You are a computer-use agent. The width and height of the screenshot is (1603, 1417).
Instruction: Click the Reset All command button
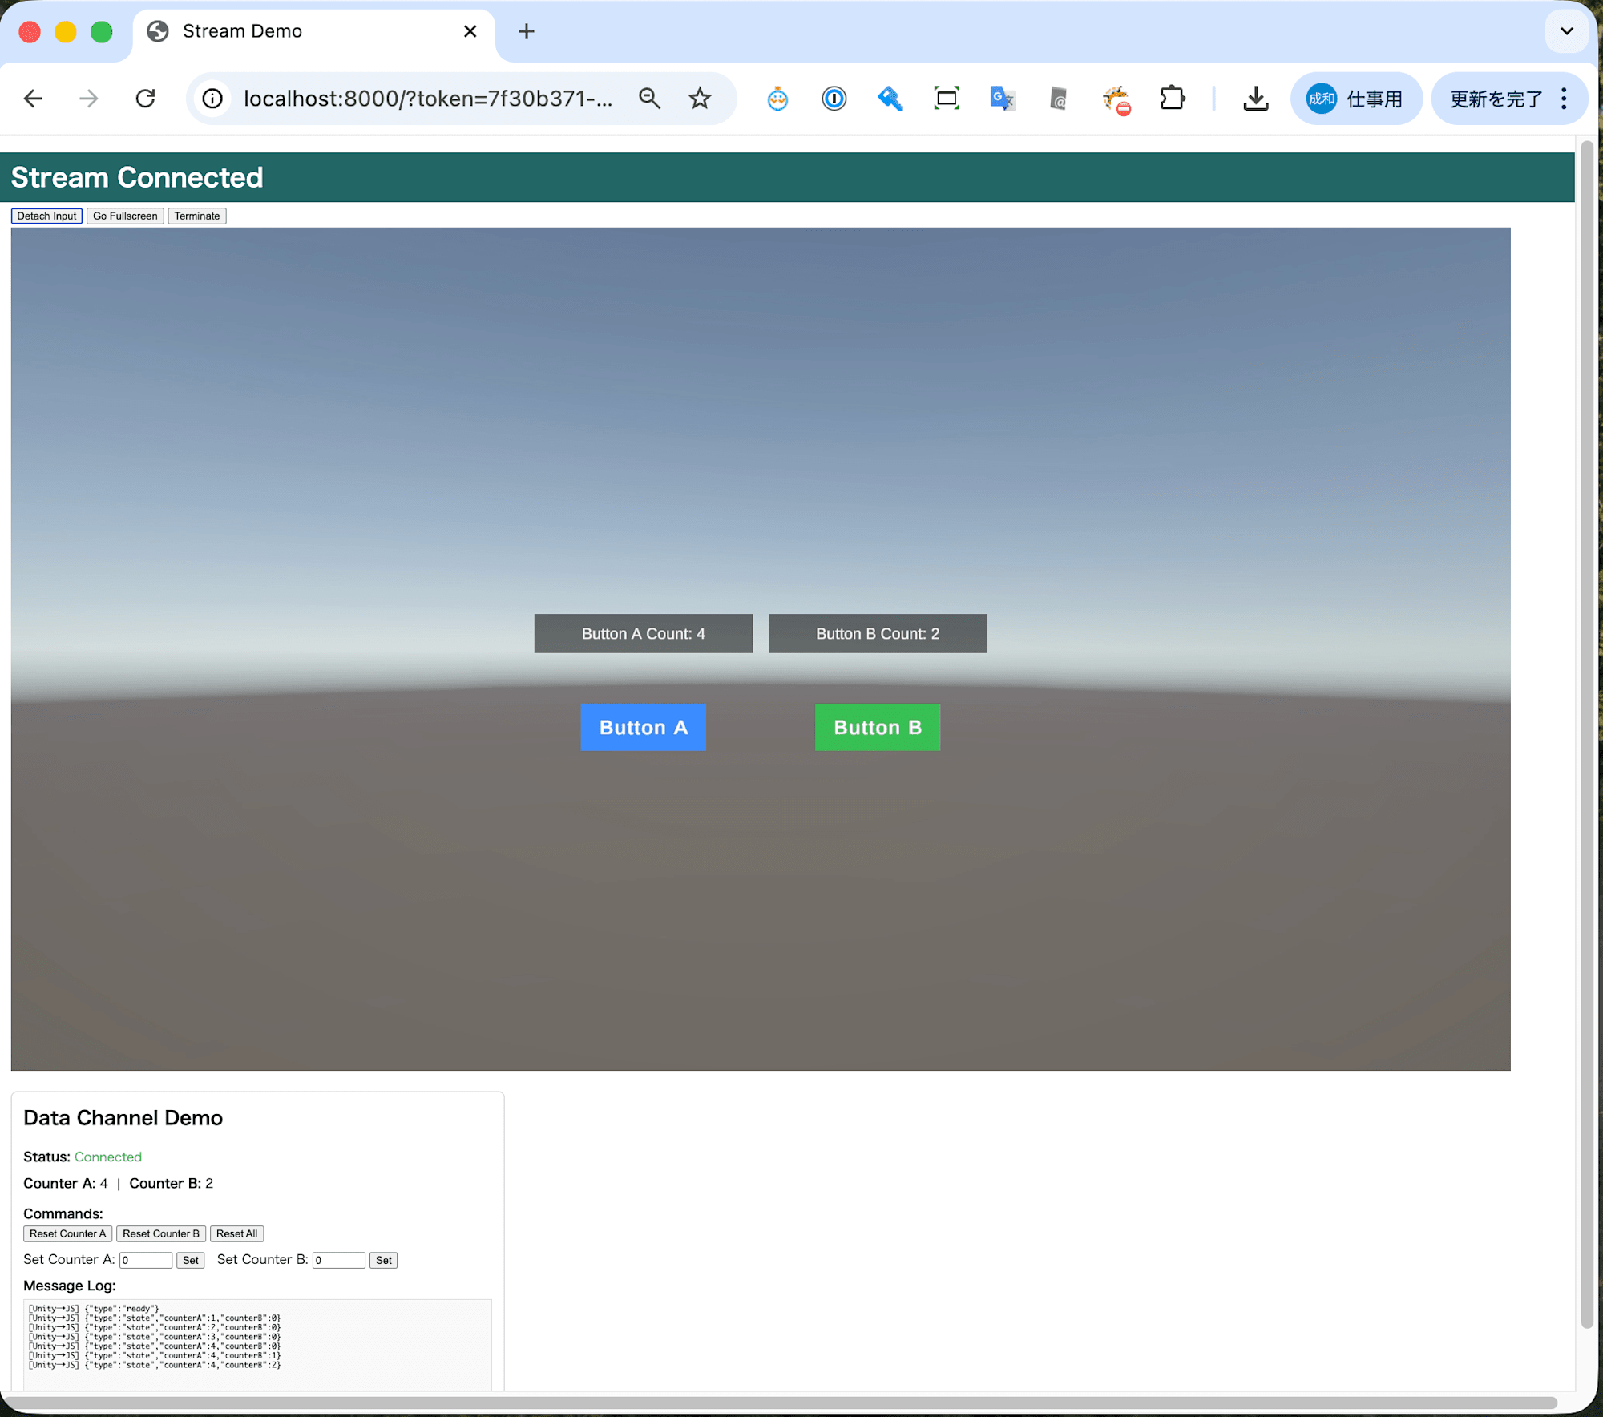click(x=236, y=1233)
